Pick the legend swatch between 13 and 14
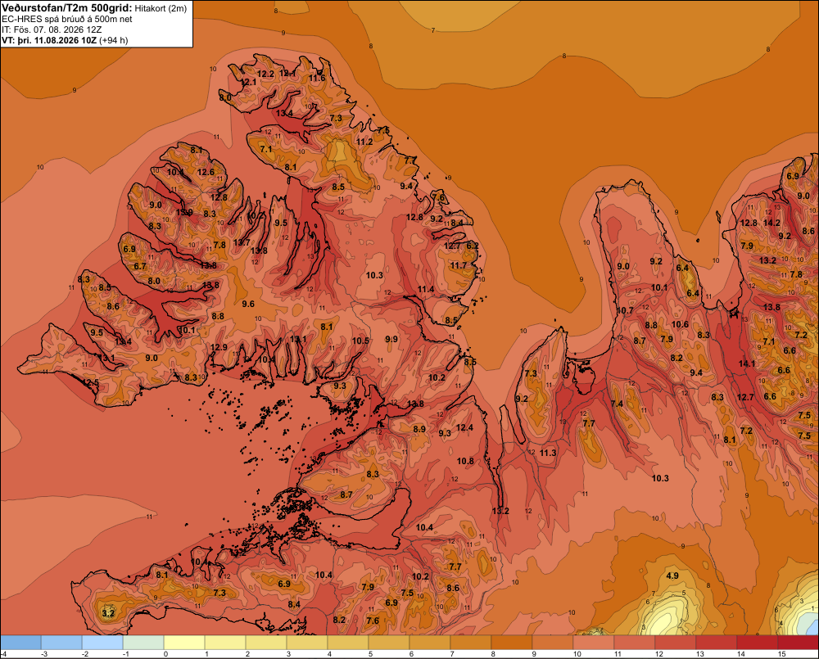This screenshot has width=819, height=659. [716, 643]
